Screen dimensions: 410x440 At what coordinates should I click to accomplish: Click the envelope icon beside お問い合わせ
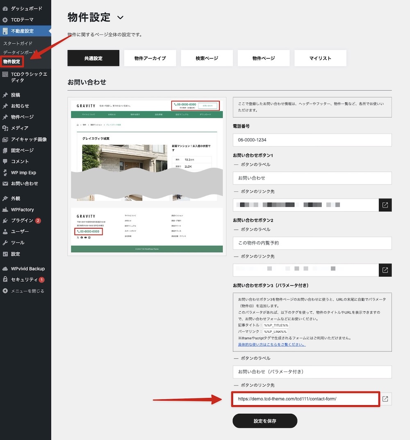(5, 184)
